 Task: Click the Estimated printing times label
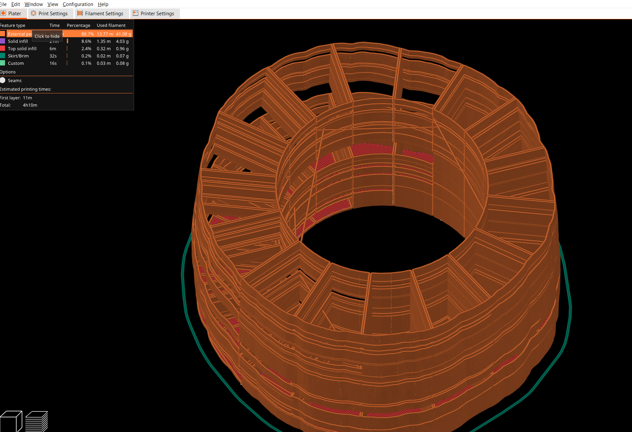click(26, 89)
